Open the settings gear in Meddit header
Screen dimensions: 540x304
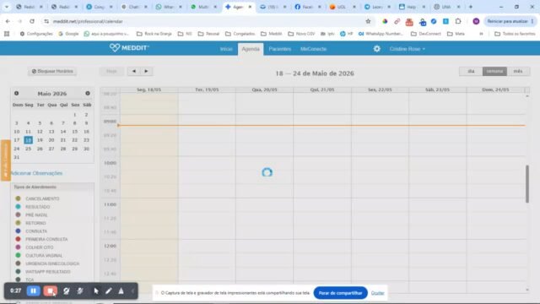[x=377, y=49]
